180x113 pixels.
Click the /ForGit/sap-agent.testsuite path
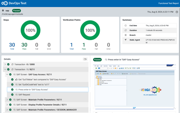click(x=12, y=14)
